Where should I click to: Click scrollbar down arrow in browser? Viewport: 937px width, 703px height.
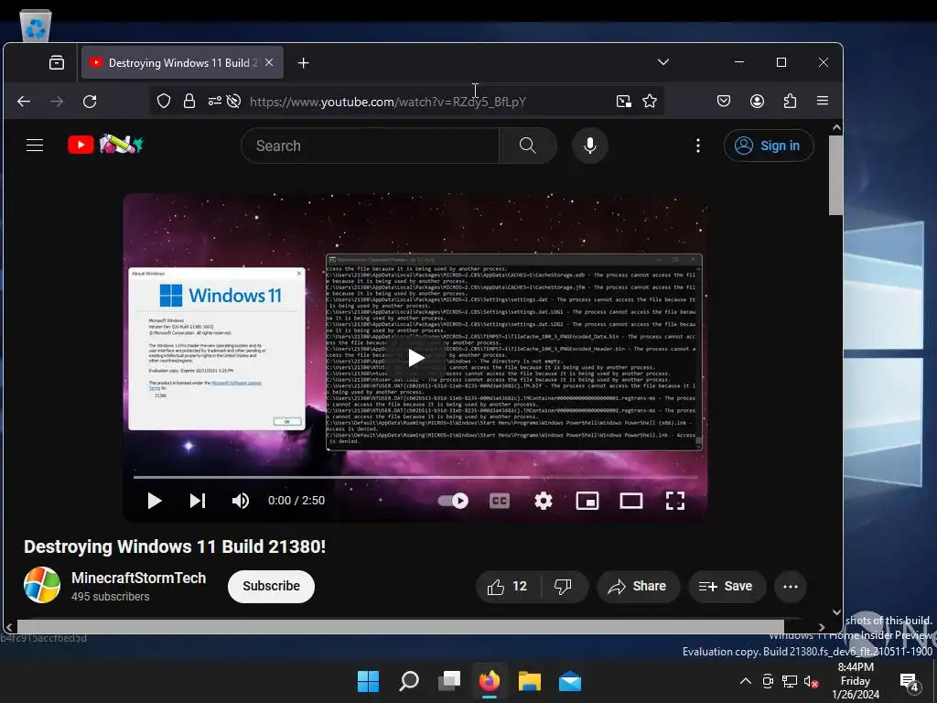click(836, 611)
